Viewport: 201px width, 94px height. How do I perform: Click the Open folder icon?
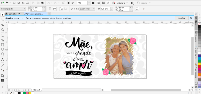(x=7, y=3)
